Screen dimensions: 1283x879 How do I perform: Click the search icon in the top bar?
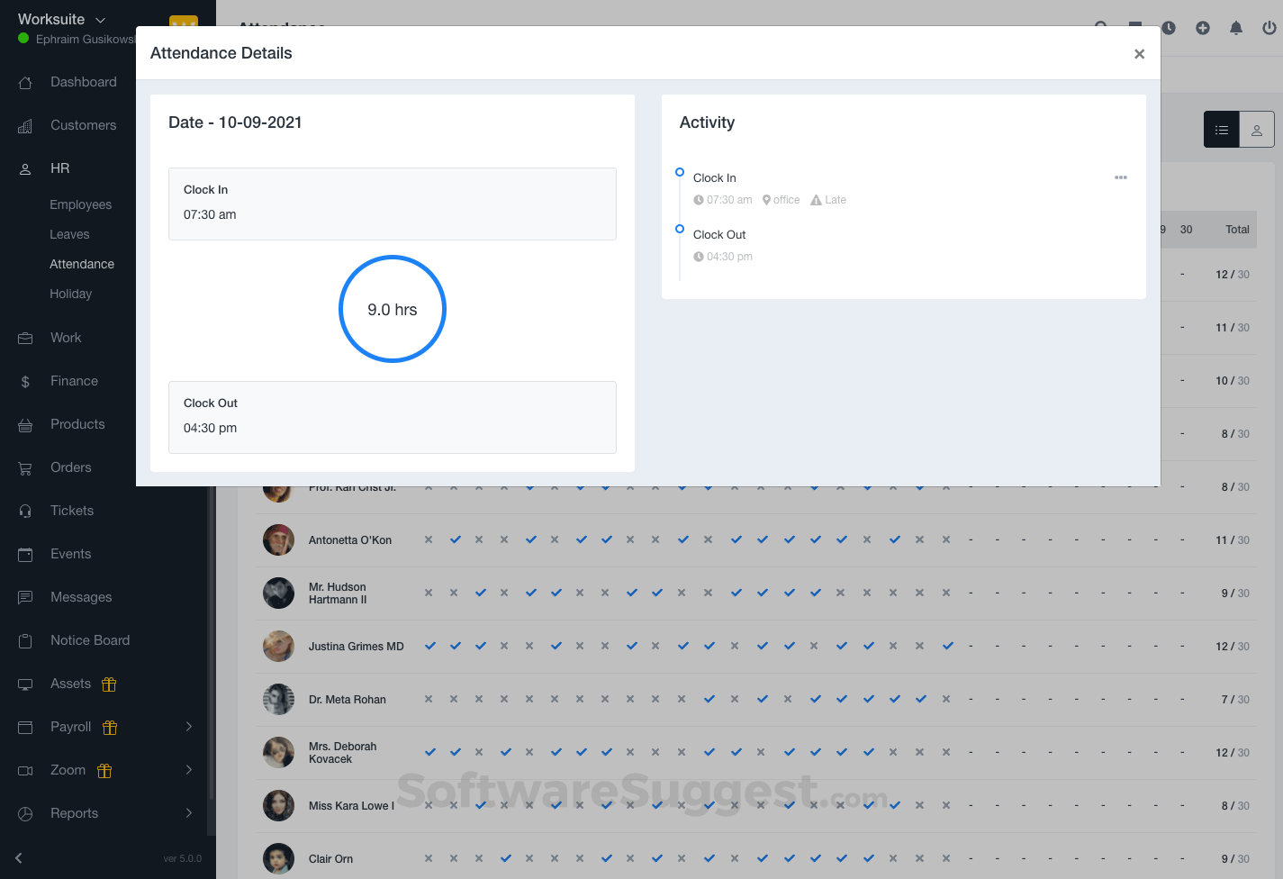pyautogui.click(x=1101, y=28)
